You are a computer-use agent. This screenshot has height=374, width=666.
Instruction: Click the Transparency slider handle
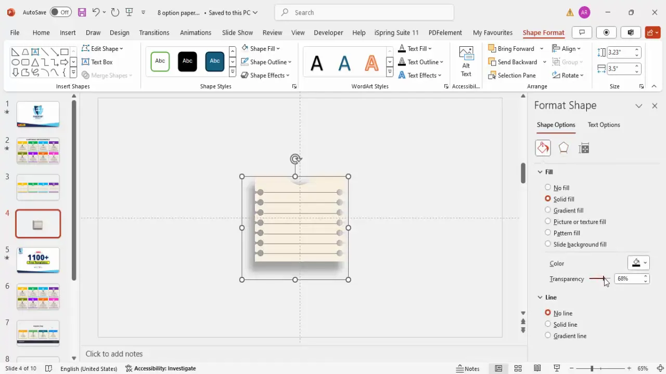(604, 279)
